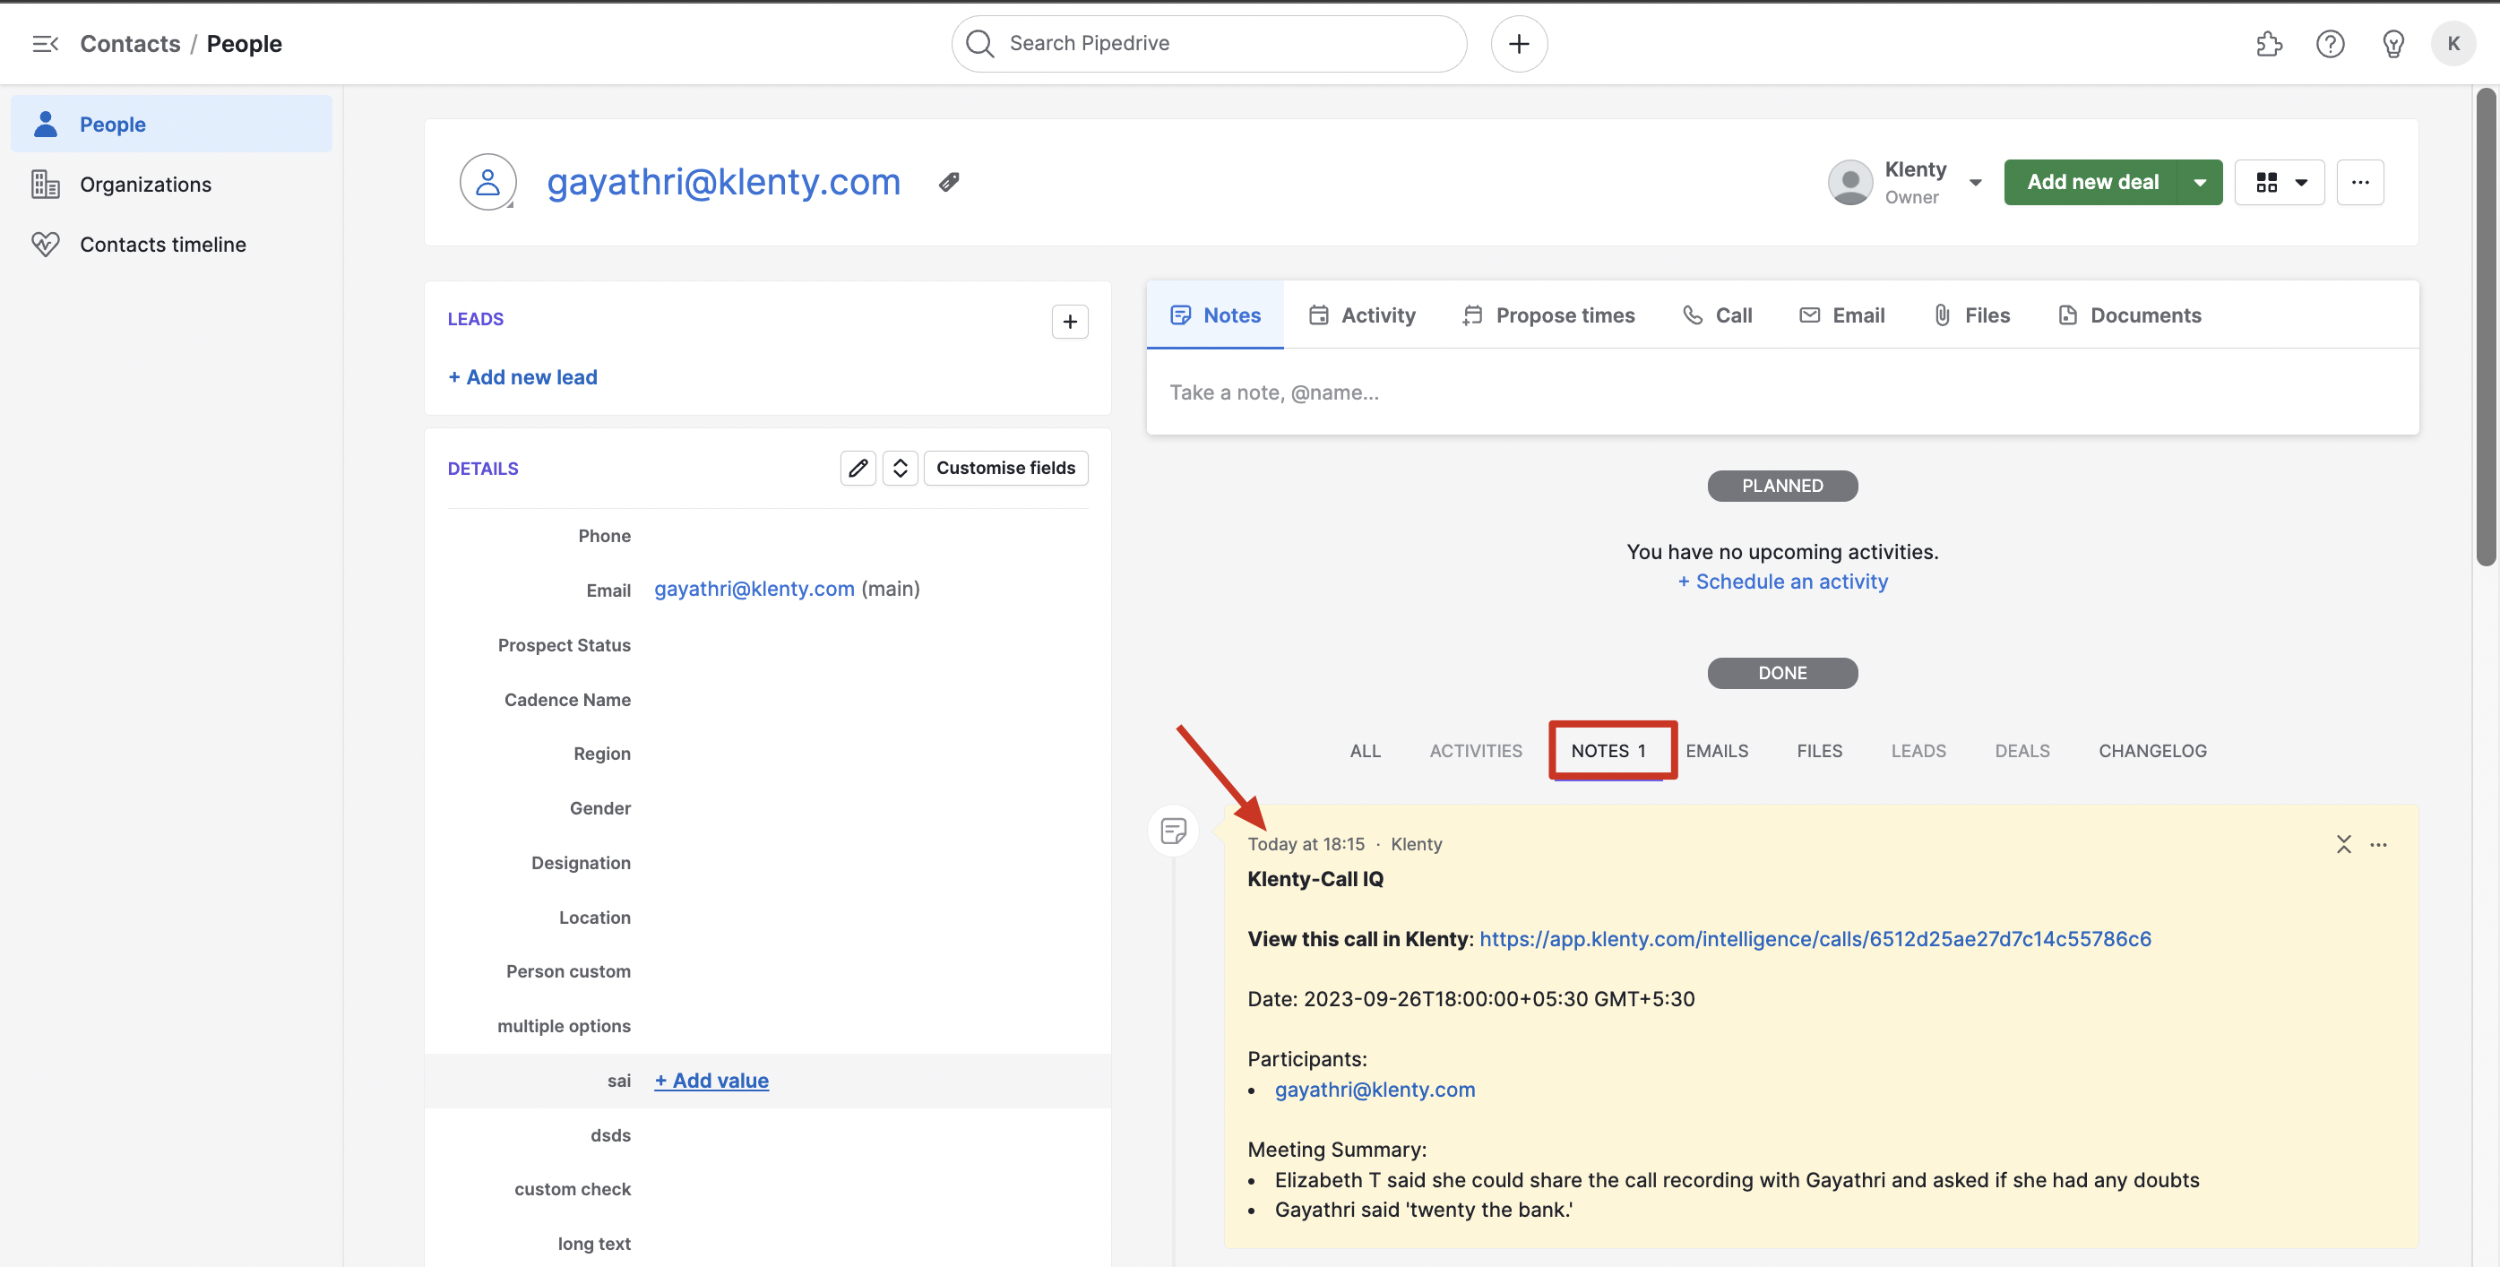Click the Customise fields button

click(x=1004, y=469)
